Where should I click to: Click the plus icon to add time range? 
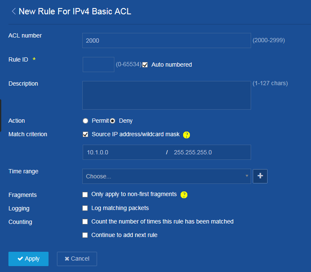260,176
